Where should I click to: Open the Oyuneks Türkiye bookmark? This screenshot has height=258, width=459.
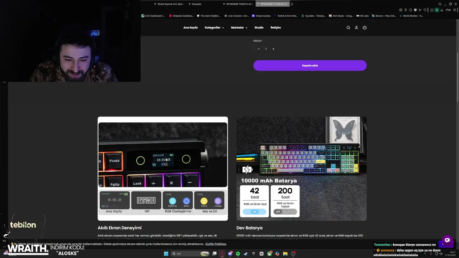313,16
